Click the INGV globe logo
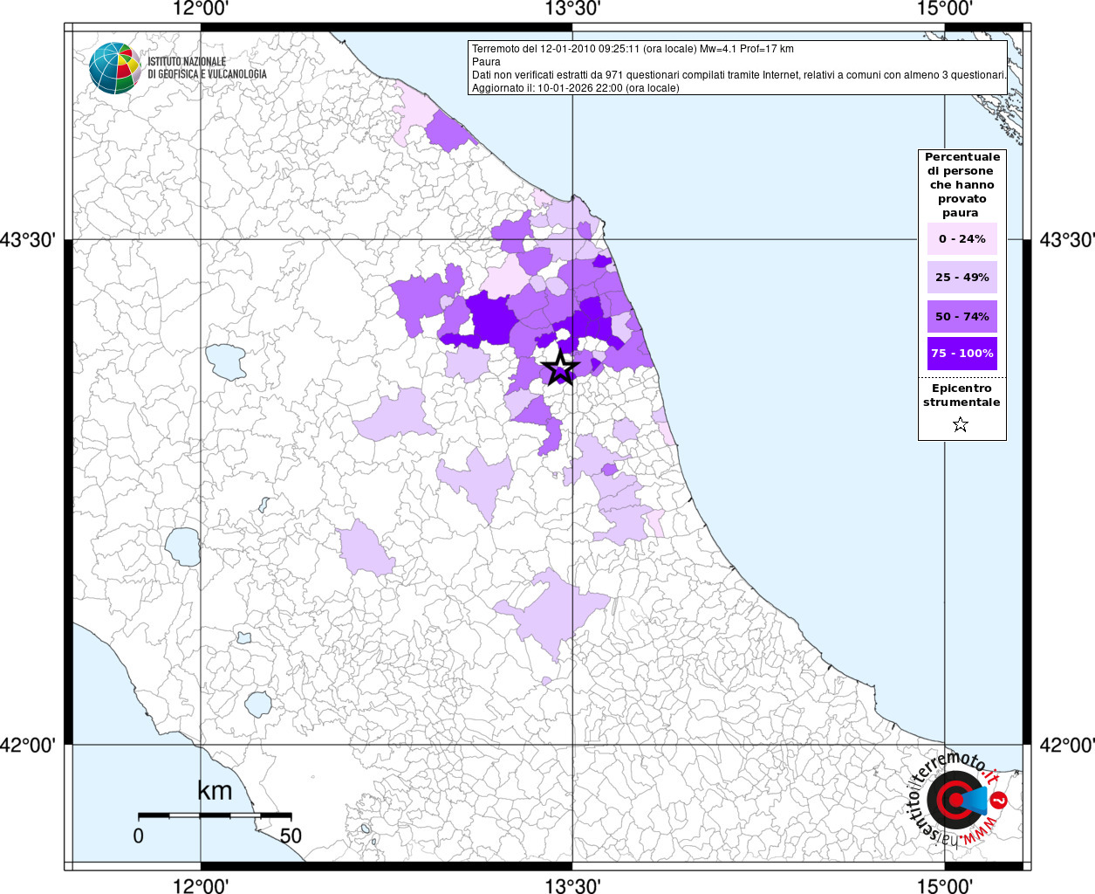Image resolution: width=1095 pixels, height=894 pixels. (x=114, y=67)
